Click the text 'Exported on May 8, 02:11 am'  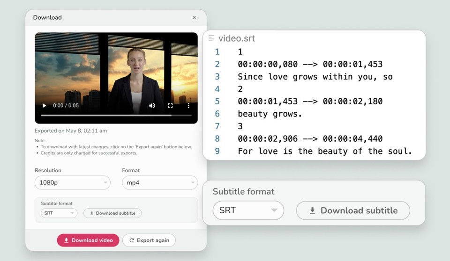71,130
